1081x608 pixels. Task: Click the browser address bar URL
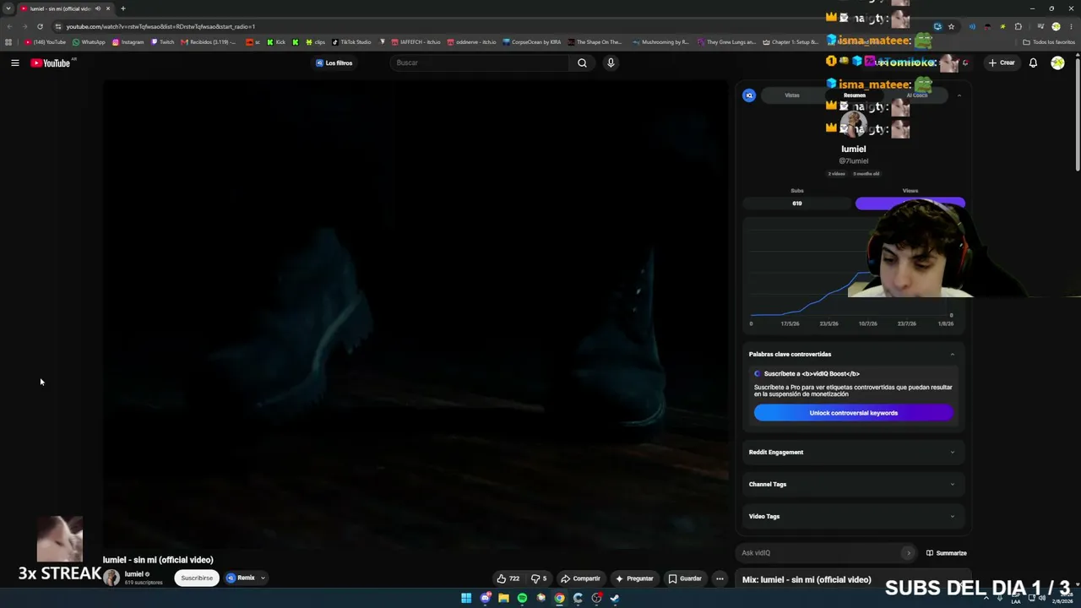coord(160,26)
